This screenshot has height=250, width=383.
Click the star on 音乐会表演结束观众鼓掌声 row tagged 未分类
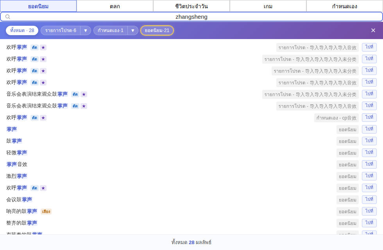coord(84,94)
